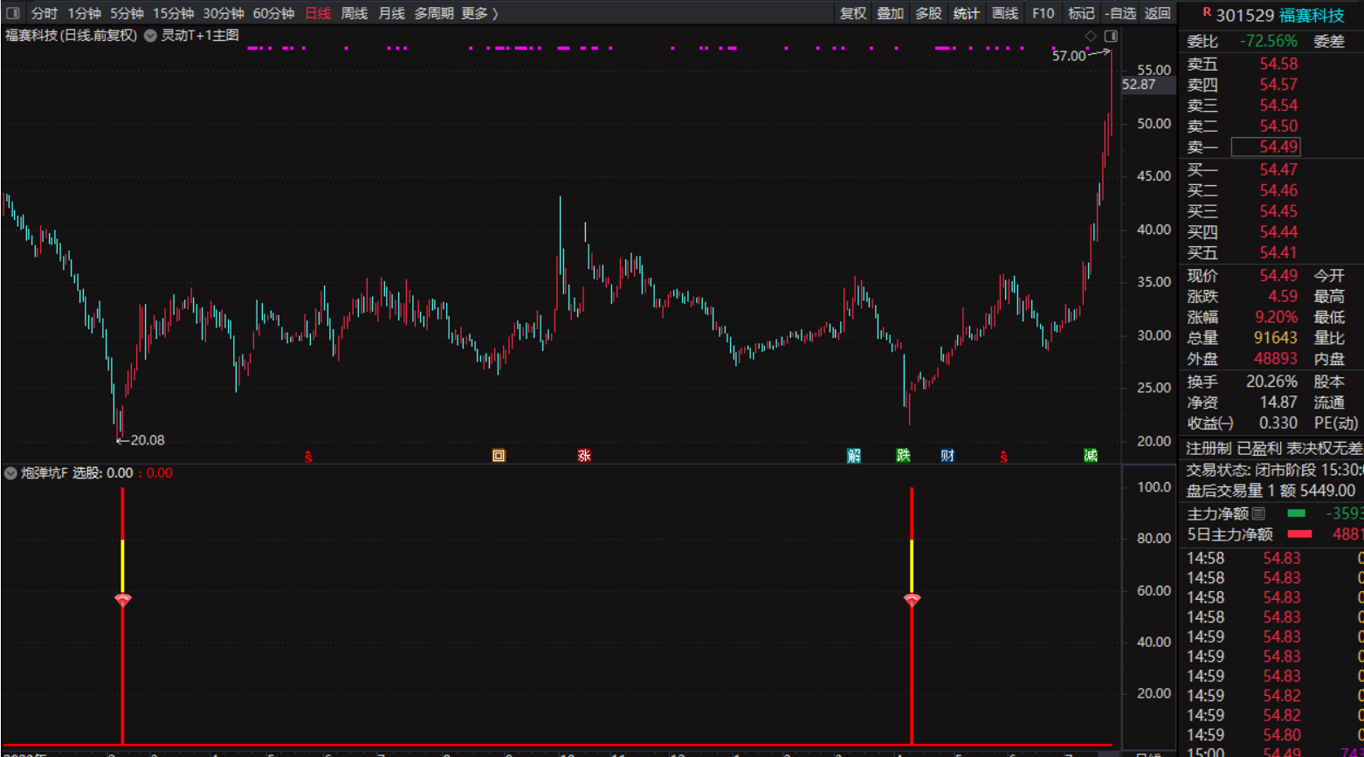Click the blue 财 event marker icon

pyautogui.click(x=947, y=456)
